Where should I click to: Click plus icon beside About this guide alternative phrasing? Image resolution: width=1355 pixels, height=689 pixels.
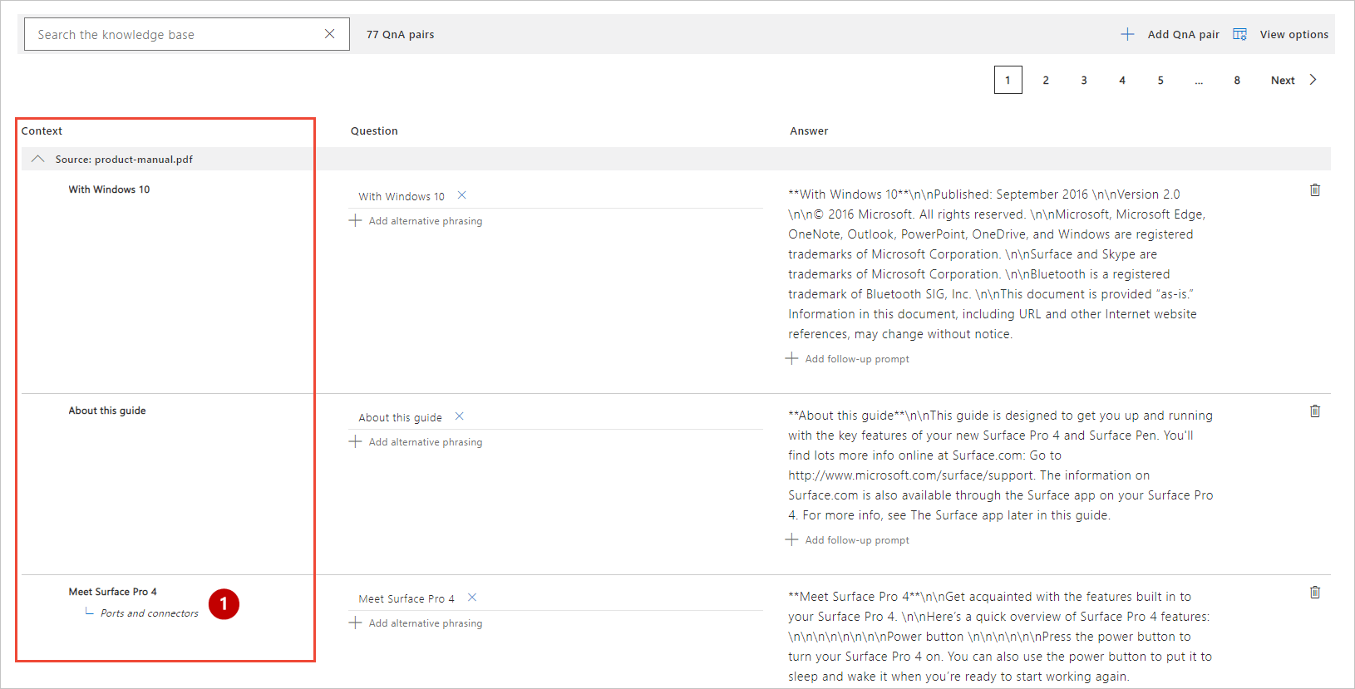click(x=355, y=441)
